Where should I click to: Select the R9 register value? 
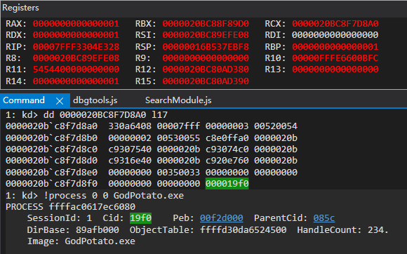[206, 58]
